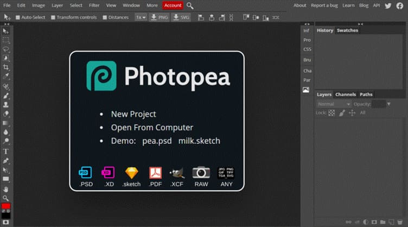Viewport: 408px width, 227px height.
Task: Open the image panel icon below Par
Action: click(306, 90)
